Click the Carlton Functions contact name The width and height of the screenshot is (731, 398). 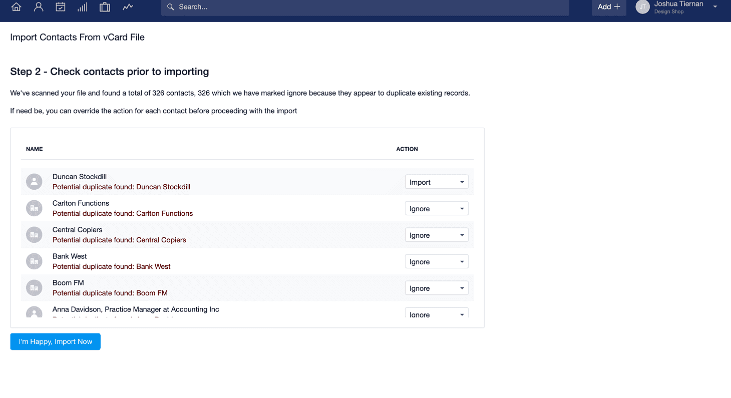pyautogui.click(x=81, y=203)
